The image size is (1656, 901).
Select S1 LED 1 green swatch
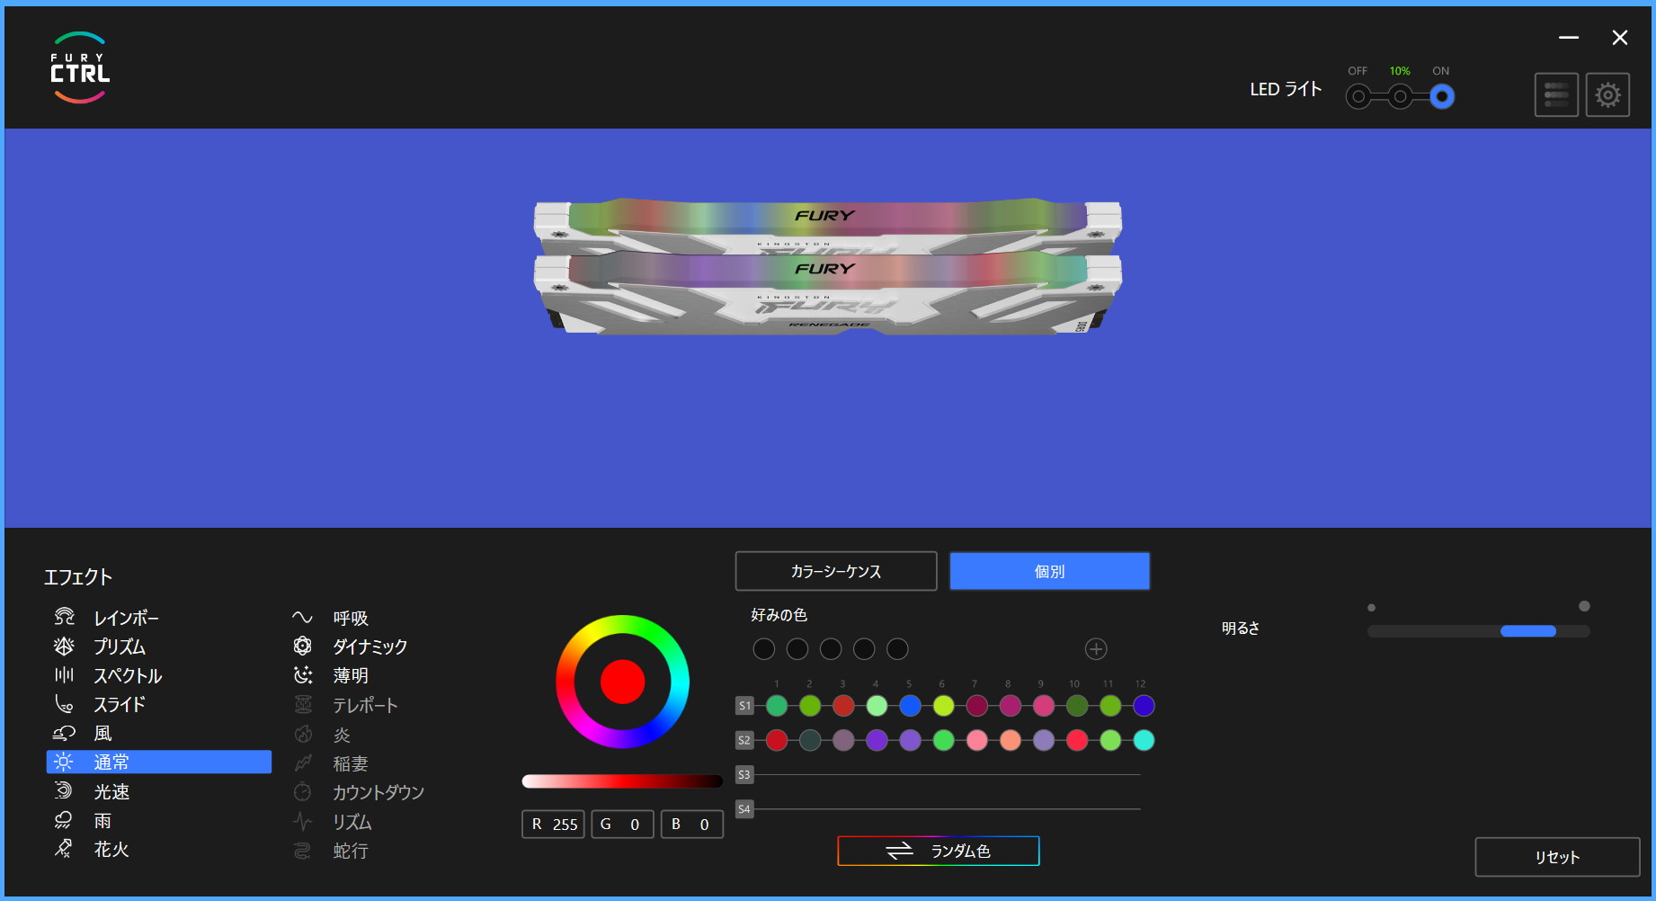pos(777,706)
